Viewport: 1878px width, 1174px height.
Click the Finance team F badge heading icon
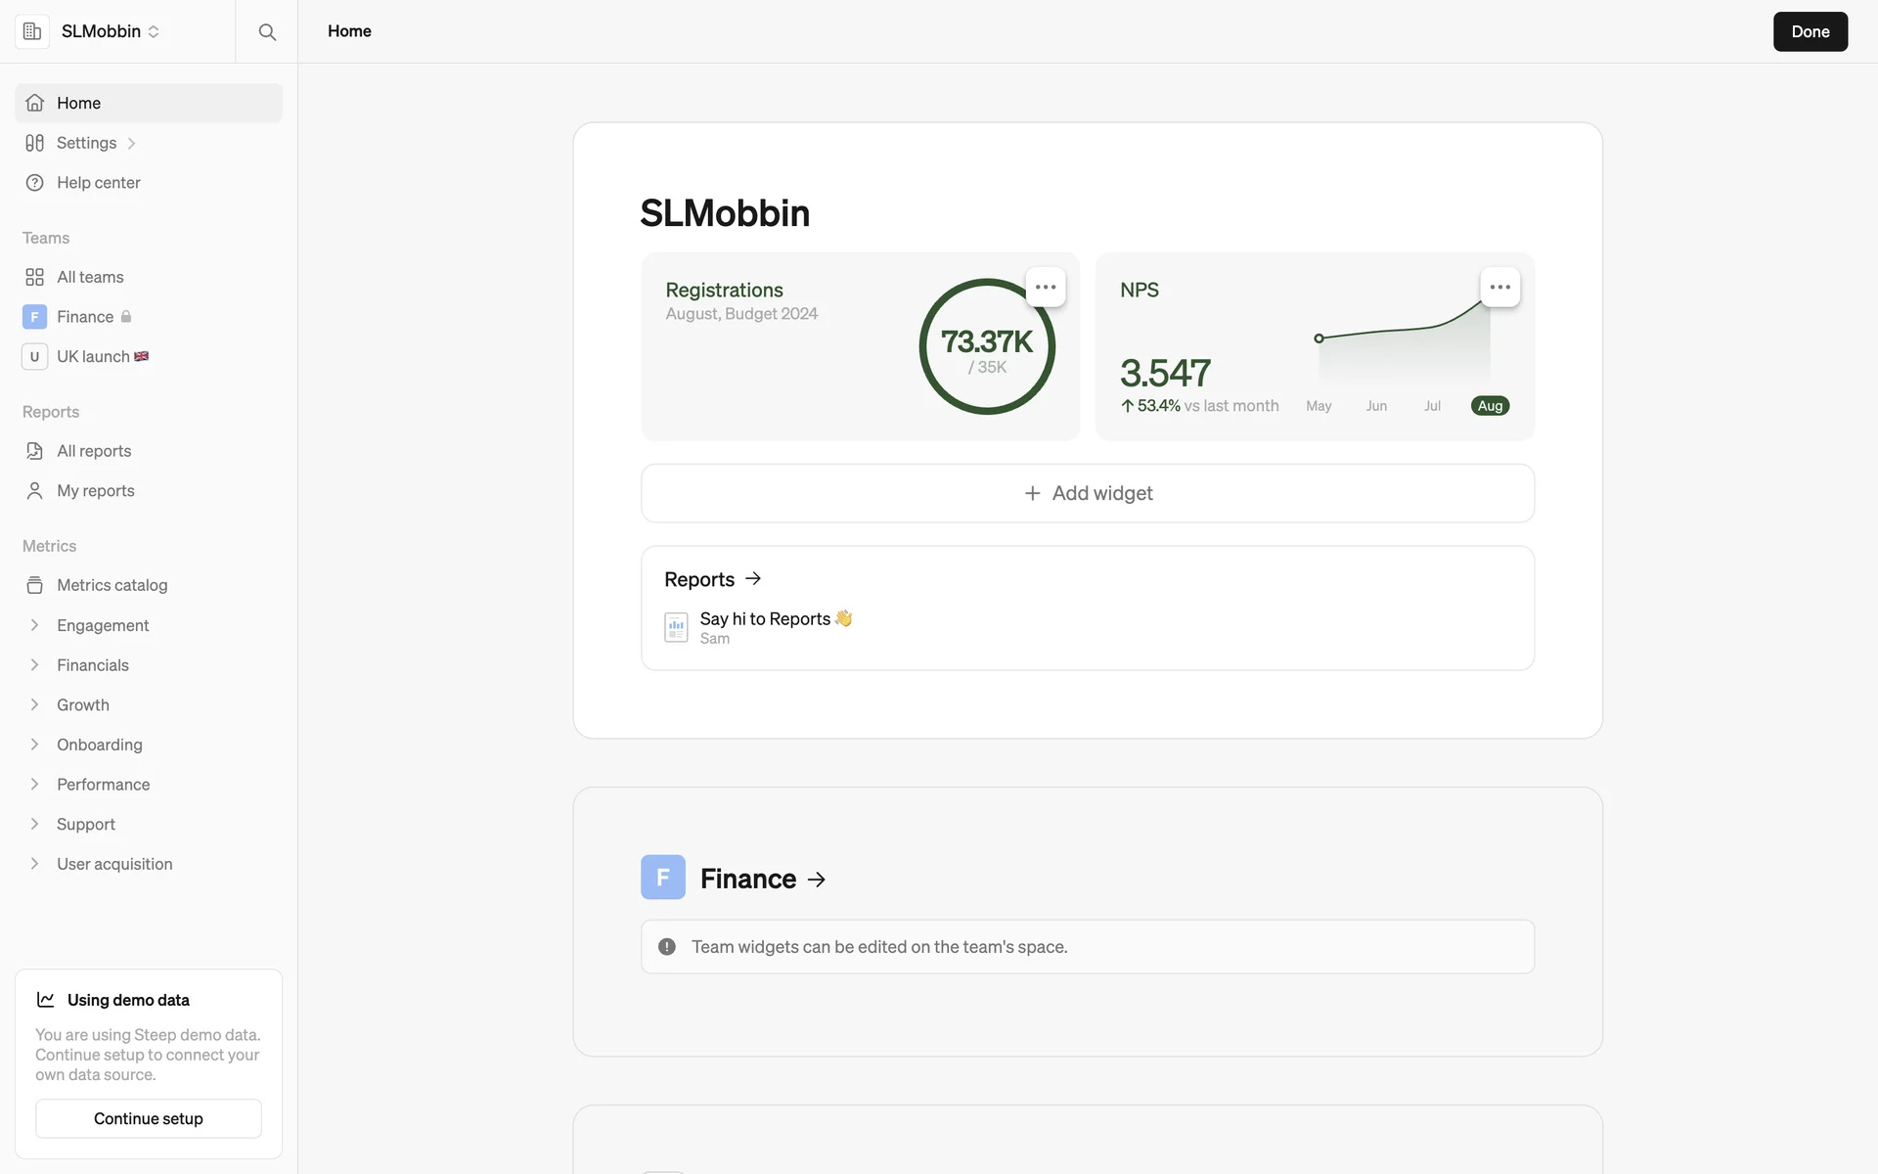pos(663,878)
